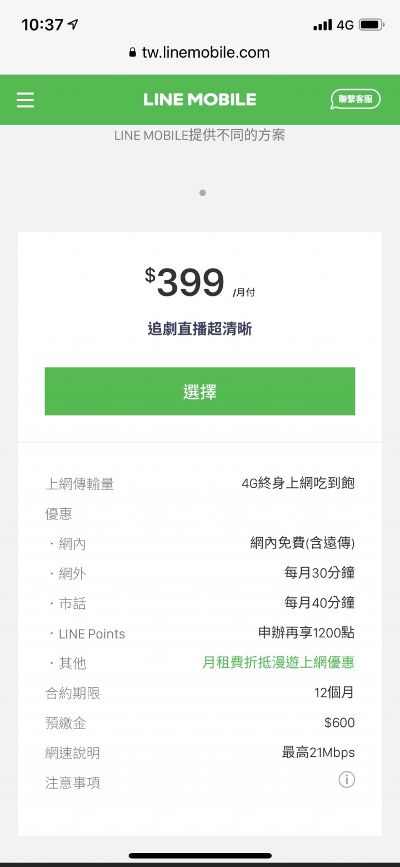
Task: Tap the 申辦再享1200點 LINE Points value
Action: click(x=307, y=633)
